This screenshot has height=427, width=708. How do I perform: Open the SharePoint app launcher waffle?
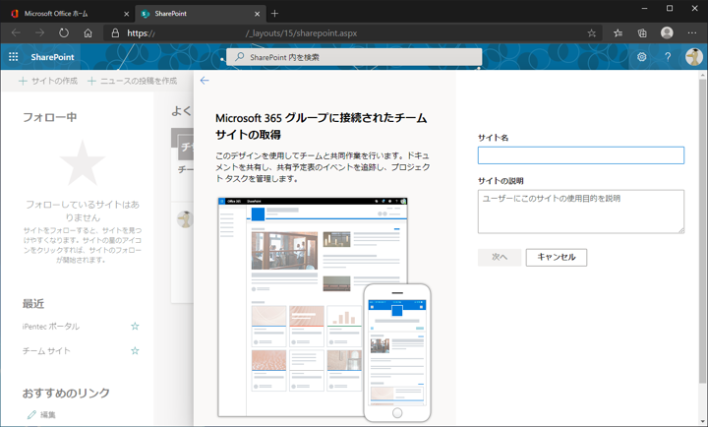tap(14, 57)
